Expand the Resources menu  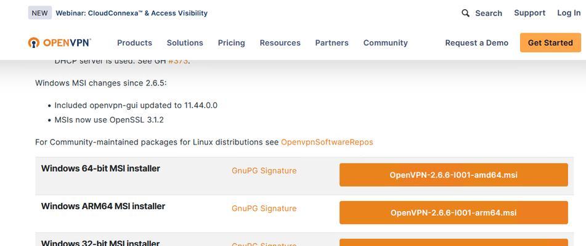pos(280,42)
